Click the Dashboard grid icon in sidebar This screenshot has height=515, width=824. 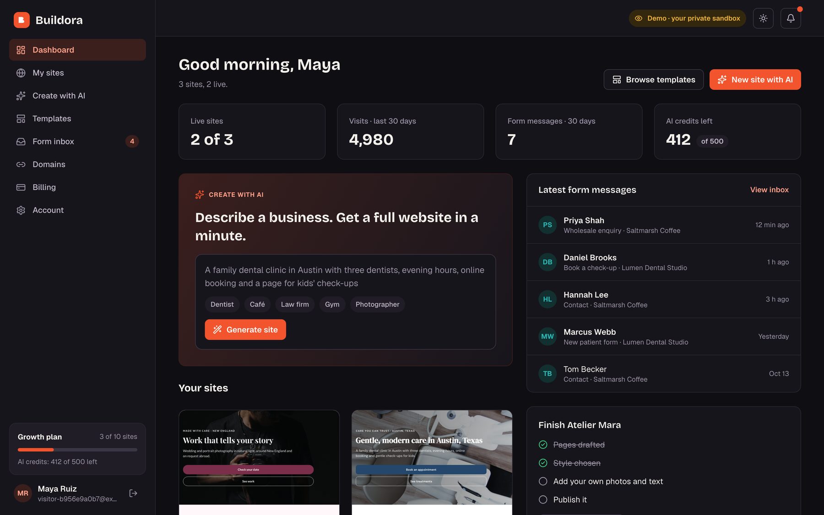tap(21, 50)
